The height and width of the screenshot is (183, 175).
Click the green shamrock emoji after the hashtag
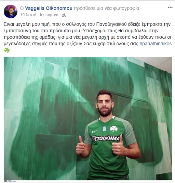[x=7, y=50]
